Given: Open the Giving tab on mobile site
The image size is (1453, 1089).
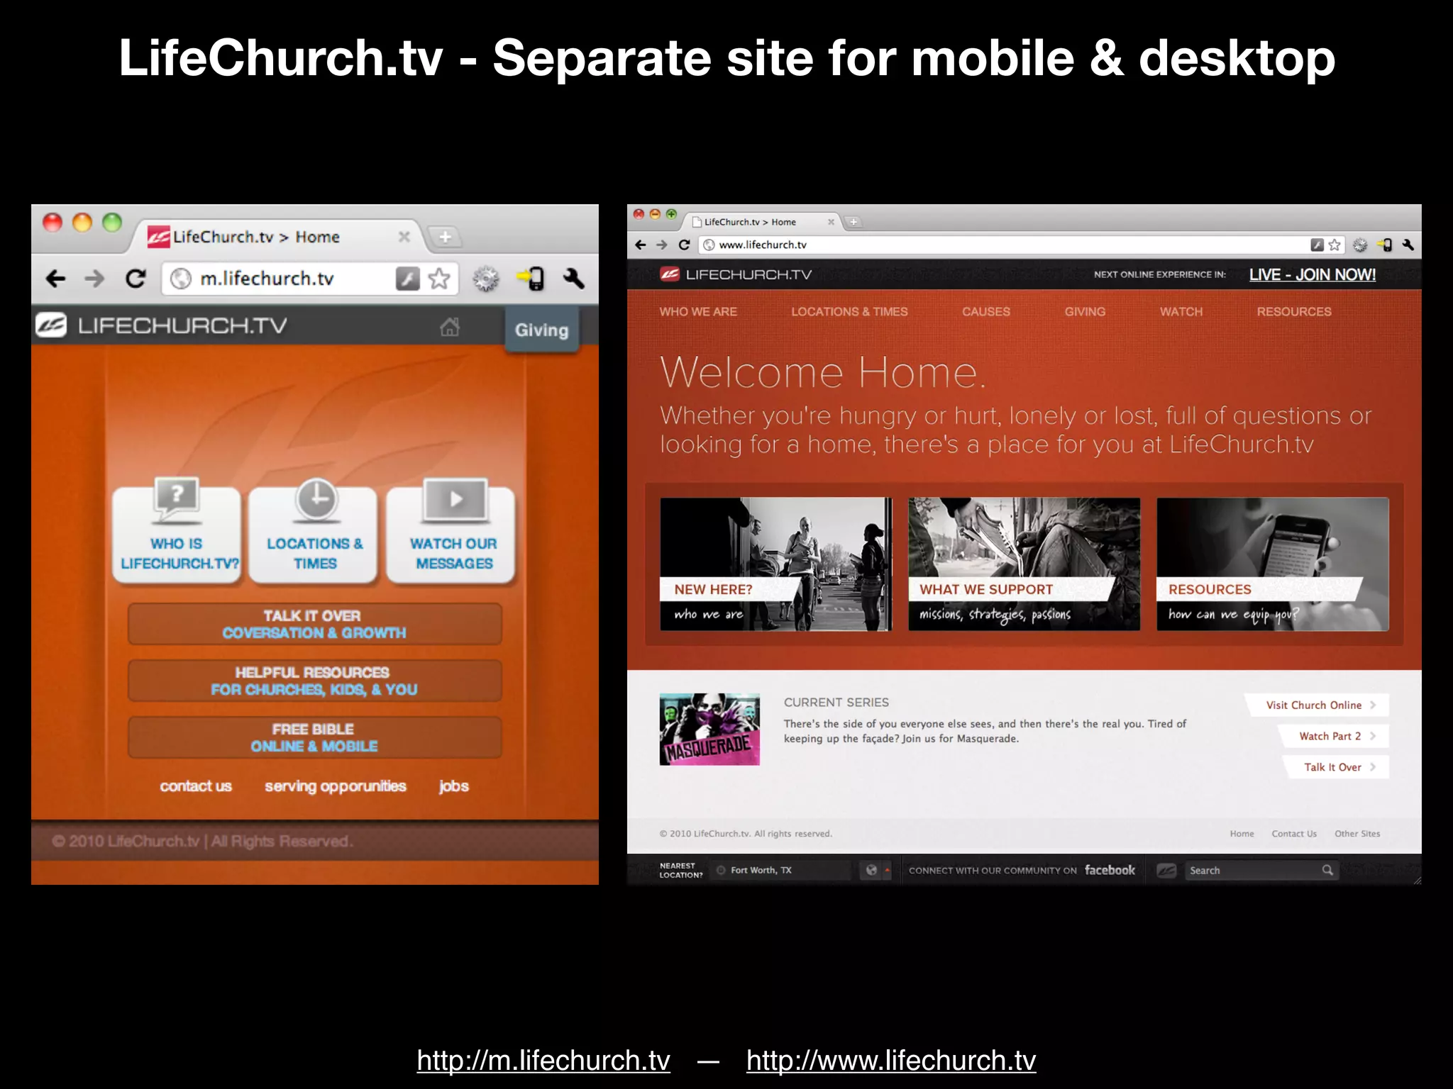Looking at the screenshot, I should pos(541,330).
